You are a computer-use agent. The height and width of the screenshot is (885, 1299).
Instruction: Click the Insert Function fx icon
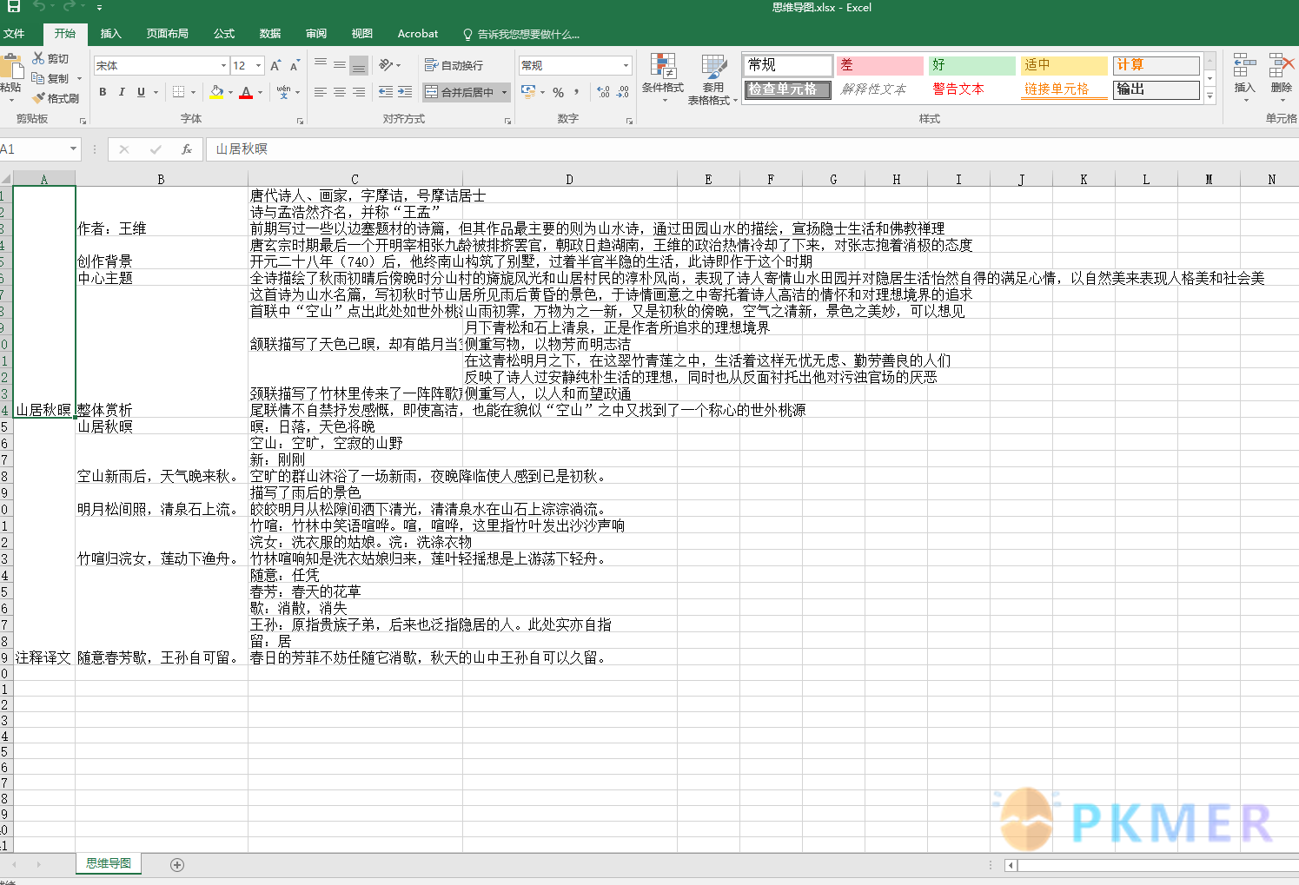[x=186, y=149]
